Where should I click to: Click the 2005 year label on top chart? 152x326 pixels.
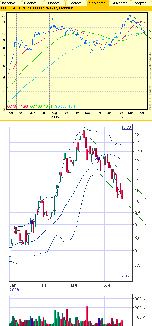pos(55,117)
